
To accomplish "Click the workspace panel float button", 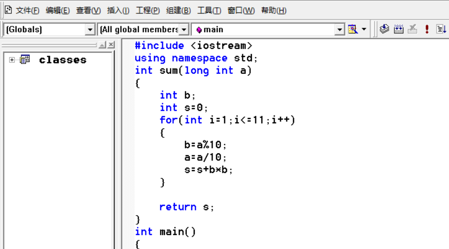I will 102,45.
